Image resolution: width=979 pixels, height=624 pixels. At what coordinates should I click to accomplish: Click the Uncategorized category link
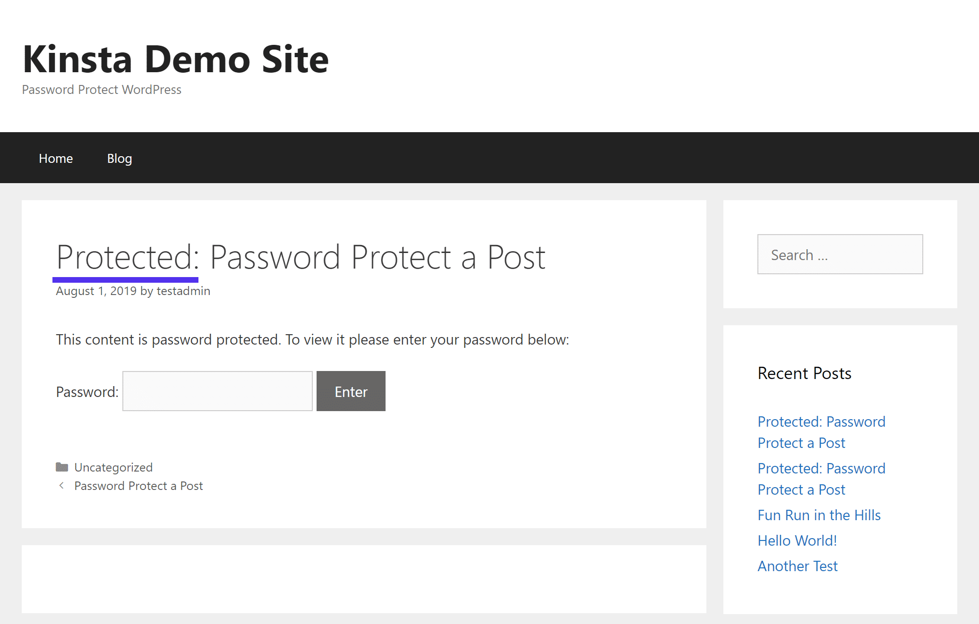coord(113,467)
